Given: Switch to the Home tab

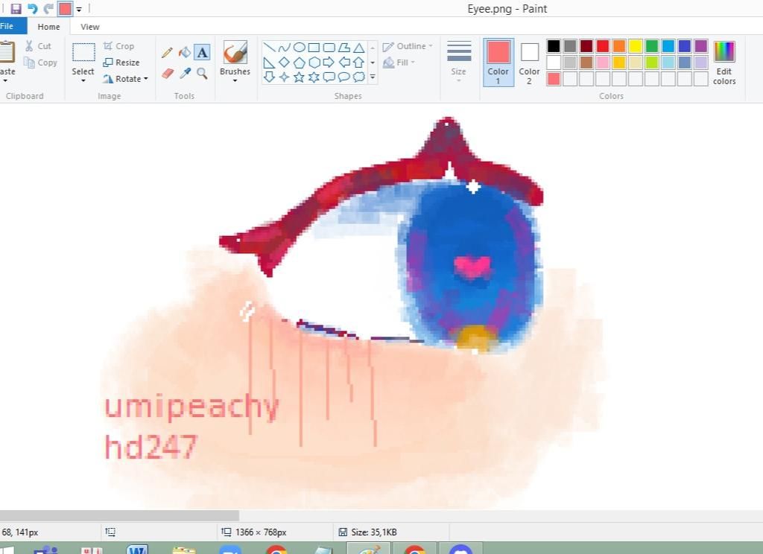Looking at the screenshot, I should 48,27.
